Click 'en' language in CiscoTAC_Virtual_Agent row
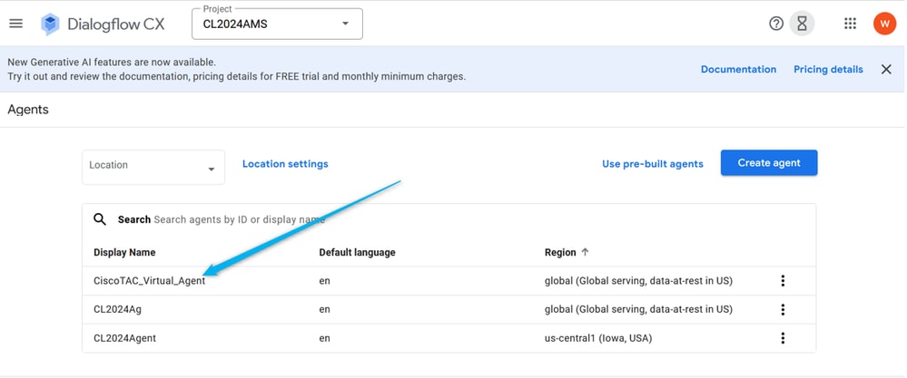Image resolution: width=907 pixels, height=378 pixels. click(324, 281)
